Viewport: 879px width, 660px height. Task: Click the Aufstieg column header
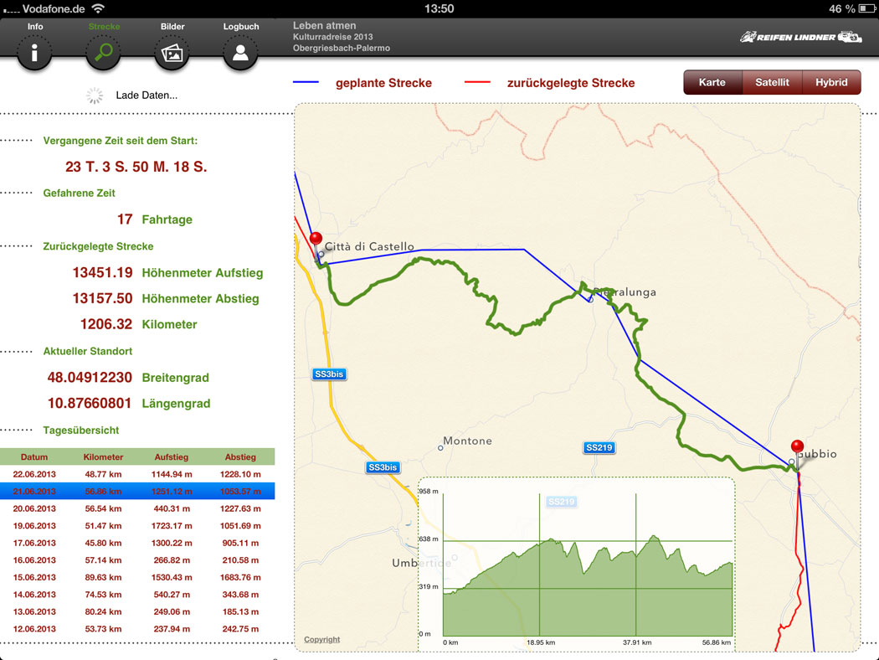coord(172,457)
